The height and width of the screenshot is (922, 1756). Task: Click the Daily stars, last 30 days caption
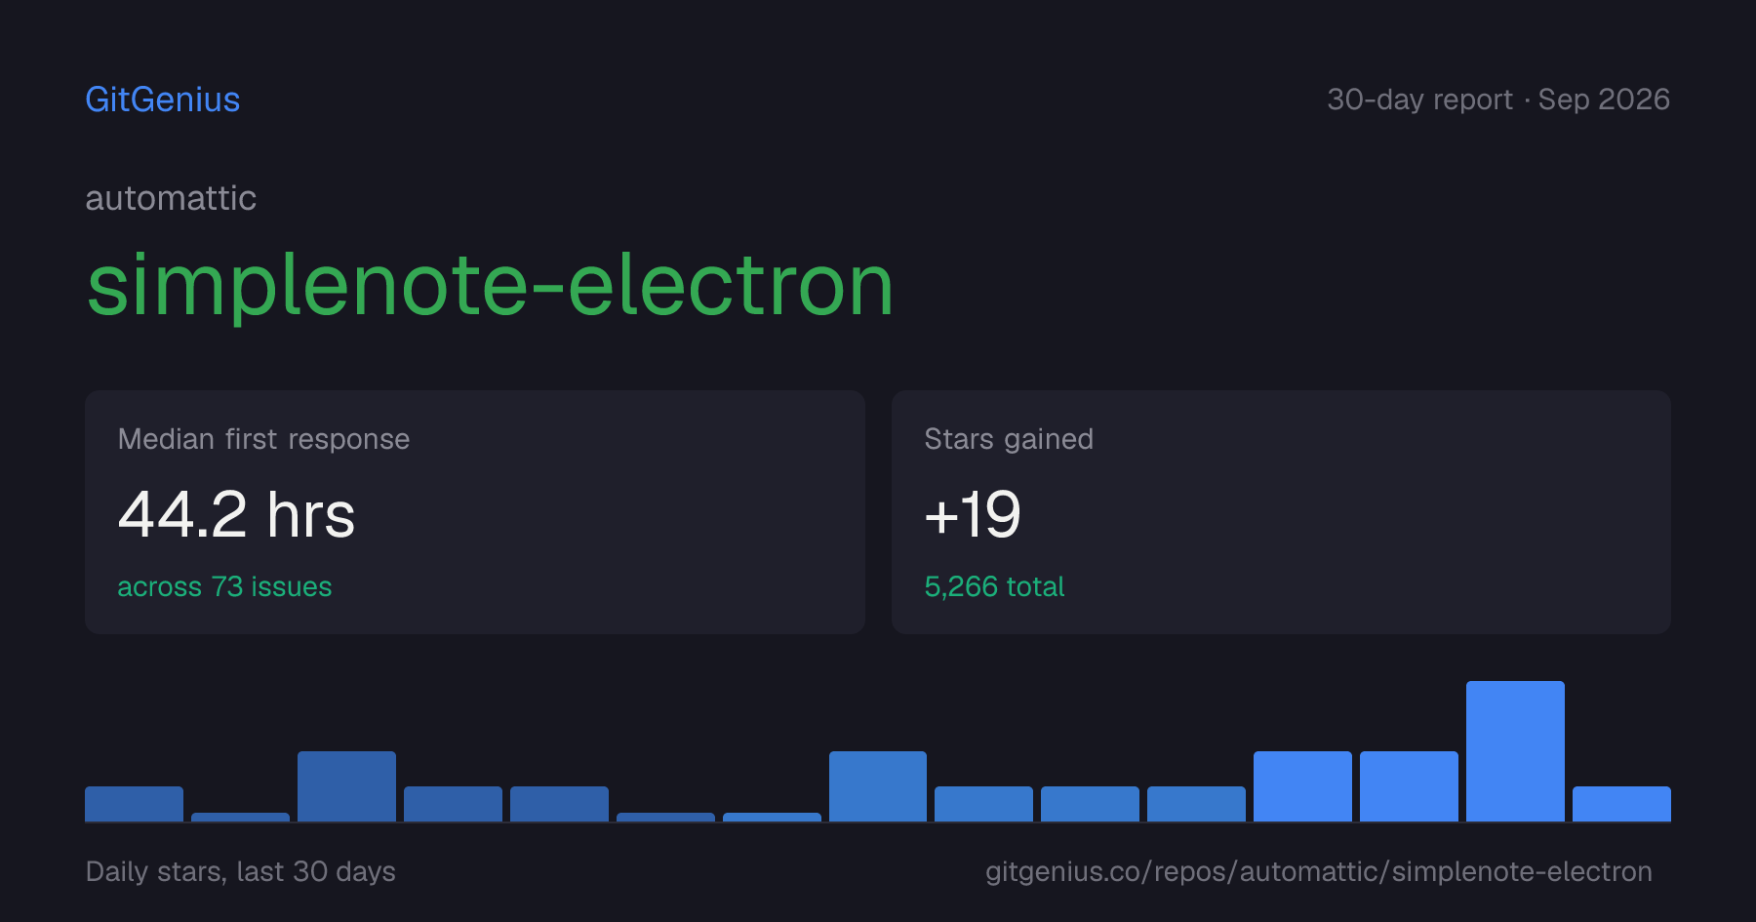(x=240, y=871)
